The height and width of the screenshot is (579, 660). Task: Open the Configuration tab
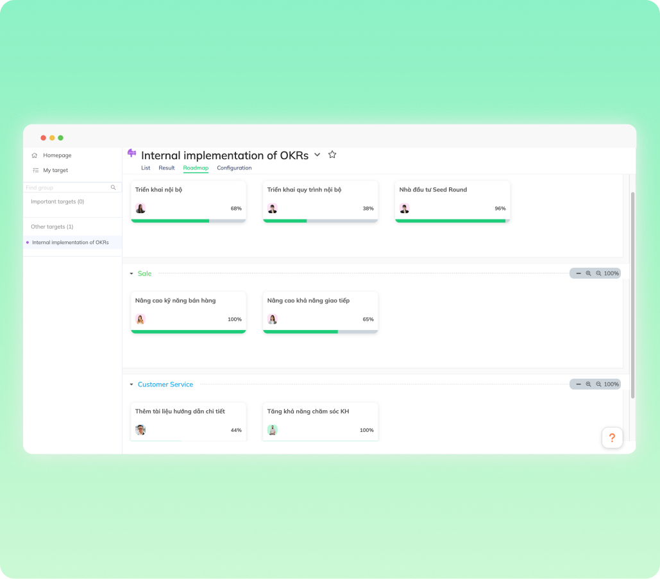[x=234, y=168]
